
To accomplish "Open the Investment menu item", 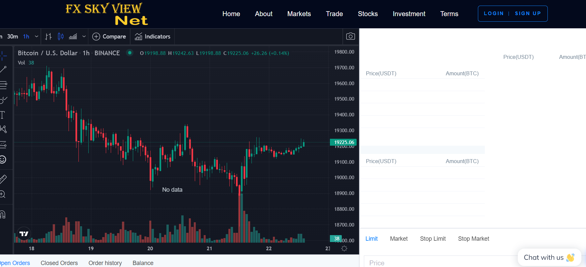I will 409,14.
